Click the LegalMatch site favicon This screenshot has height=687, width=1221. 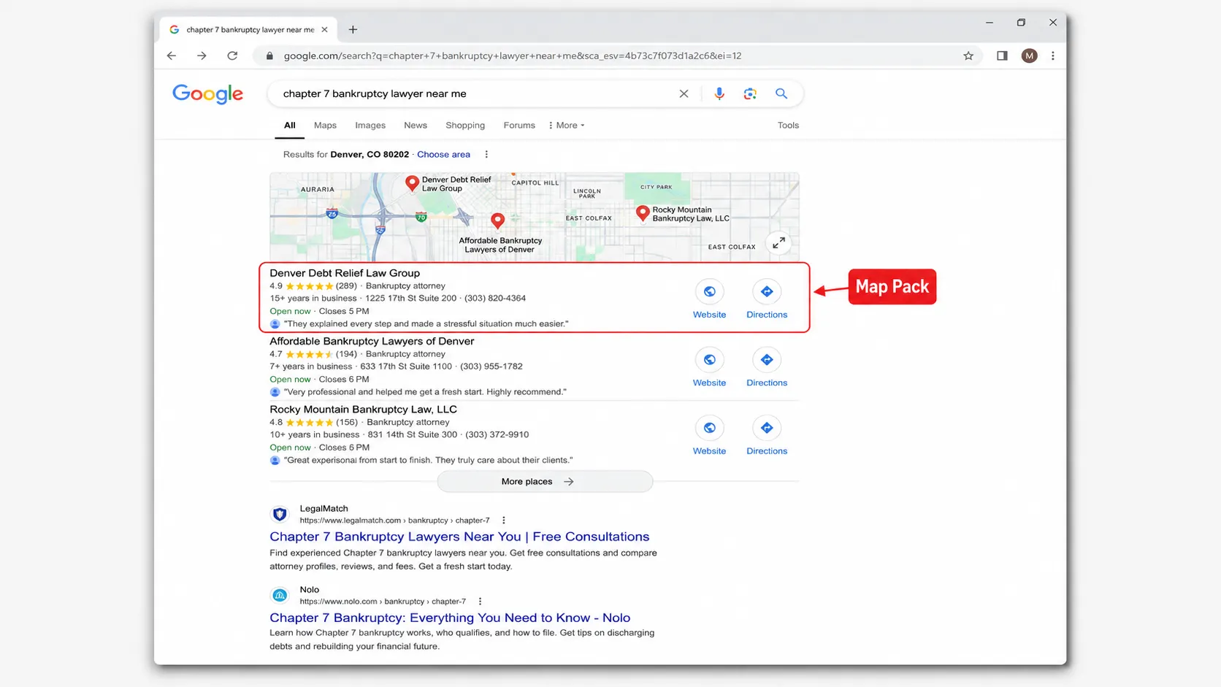[x=280, y=514]
